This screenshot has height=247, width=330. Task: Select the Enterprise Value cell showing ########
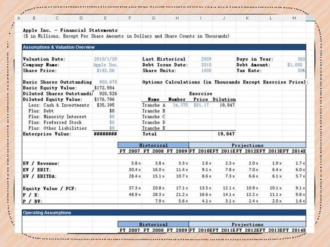(105, 134)
